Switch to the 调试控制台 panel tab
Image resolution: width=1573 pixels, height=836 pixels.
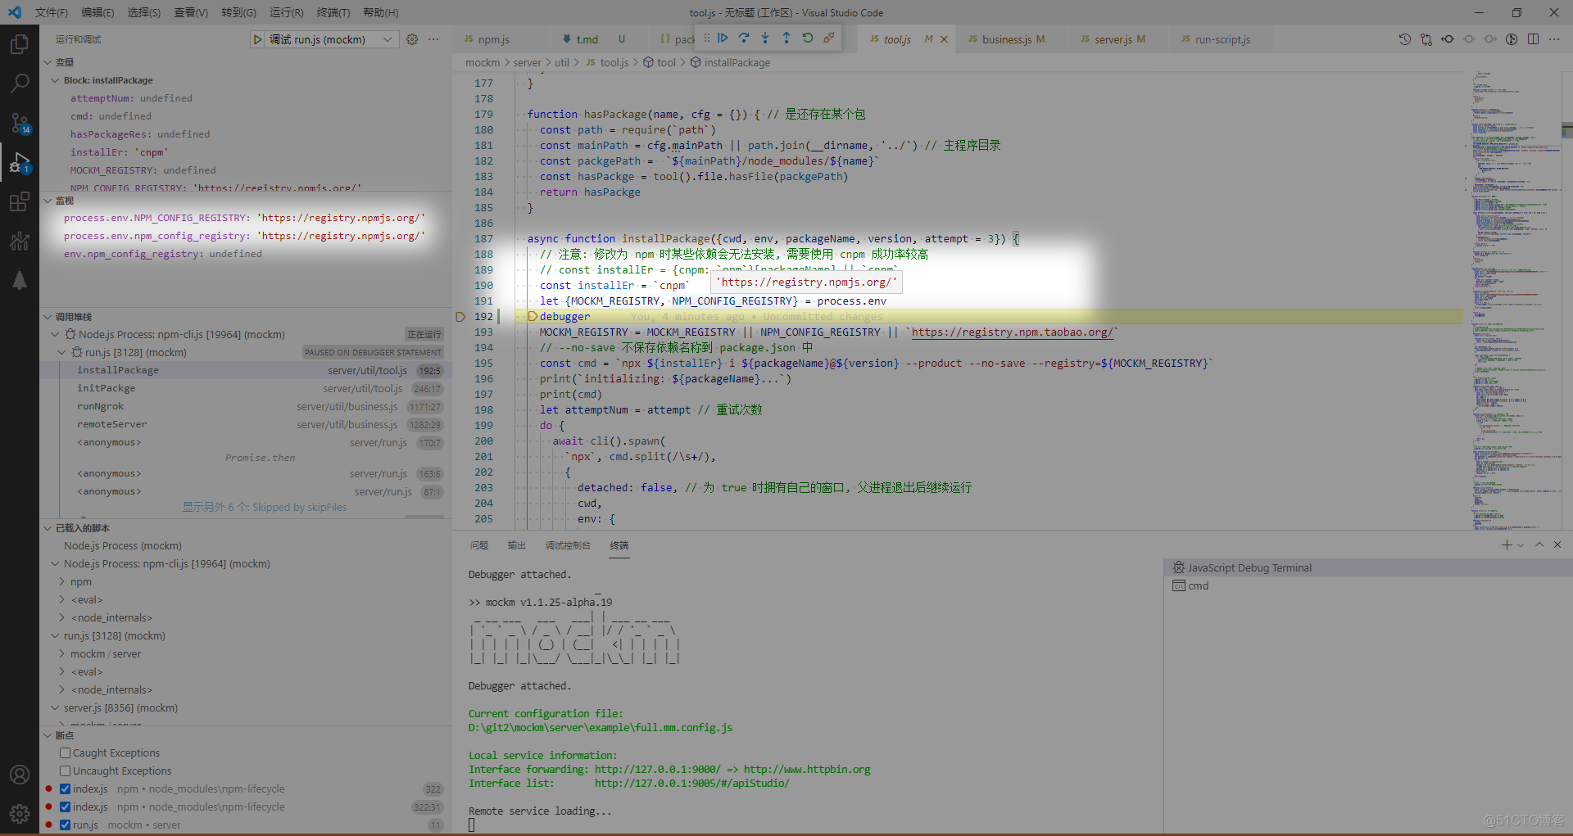[568, 545]
